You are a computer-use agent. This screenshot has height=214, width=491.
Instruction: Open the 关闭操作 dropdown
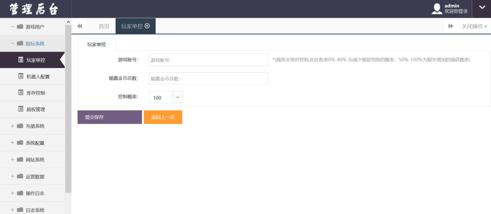(x=474, y=26)
